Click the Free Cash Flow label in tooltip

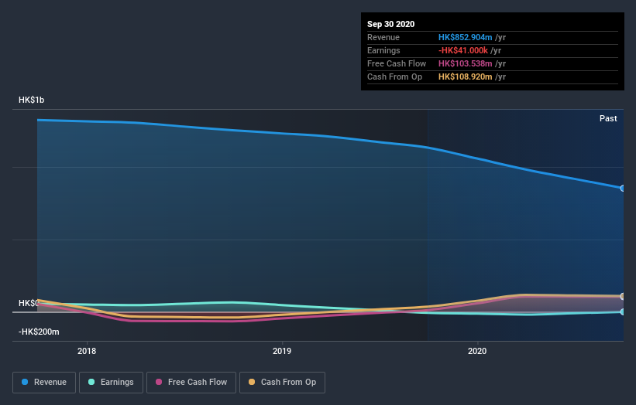[x=397, y=63]
